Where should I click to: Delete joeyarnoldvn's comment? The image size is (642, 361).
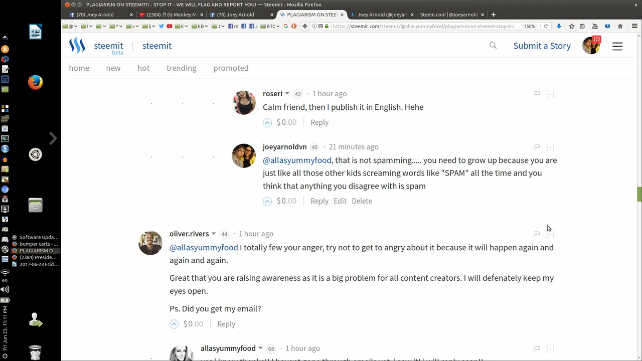(x=362, y=201)
